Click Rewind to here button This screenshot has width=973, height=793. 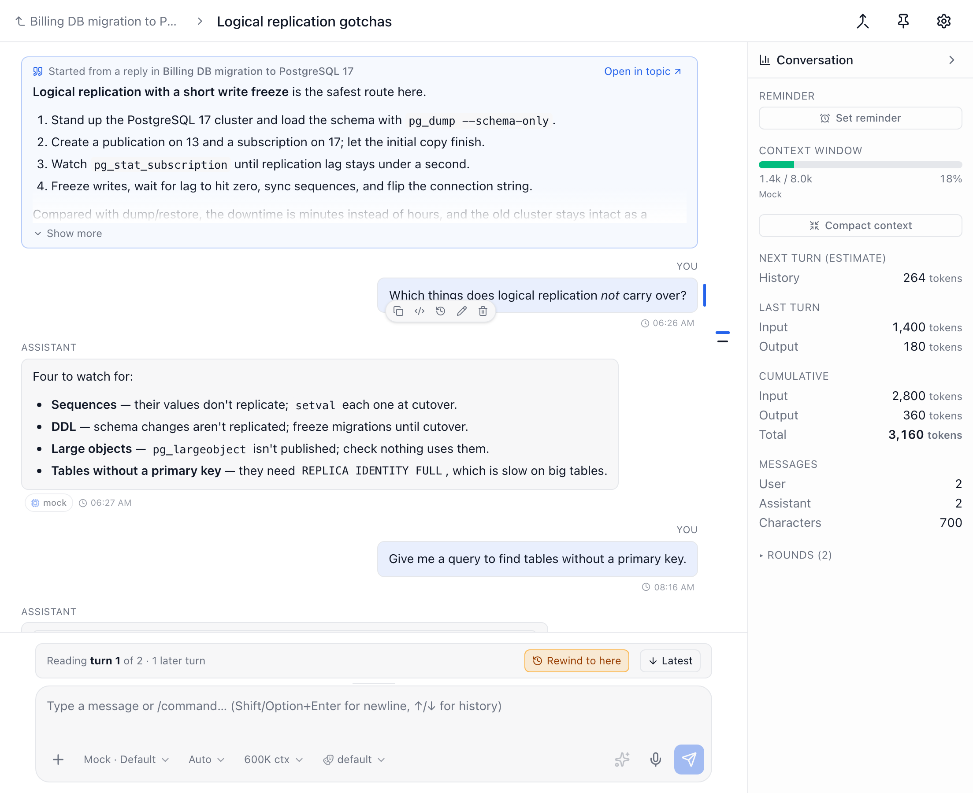(576, 661)
